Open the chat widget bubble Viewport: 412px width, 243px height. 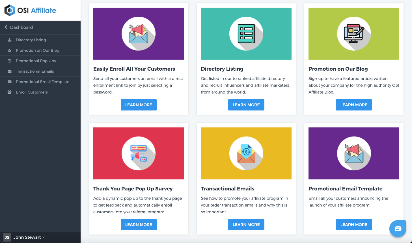pos(398,229)
